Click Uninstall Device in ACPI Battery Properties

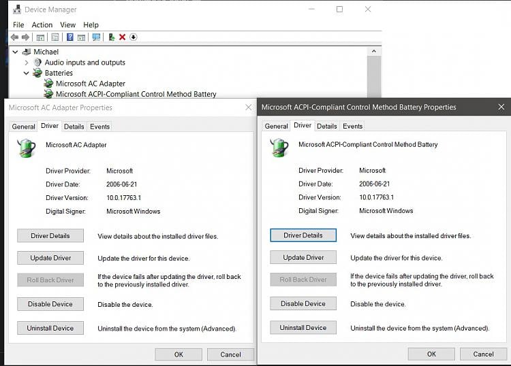pos(303,328)
